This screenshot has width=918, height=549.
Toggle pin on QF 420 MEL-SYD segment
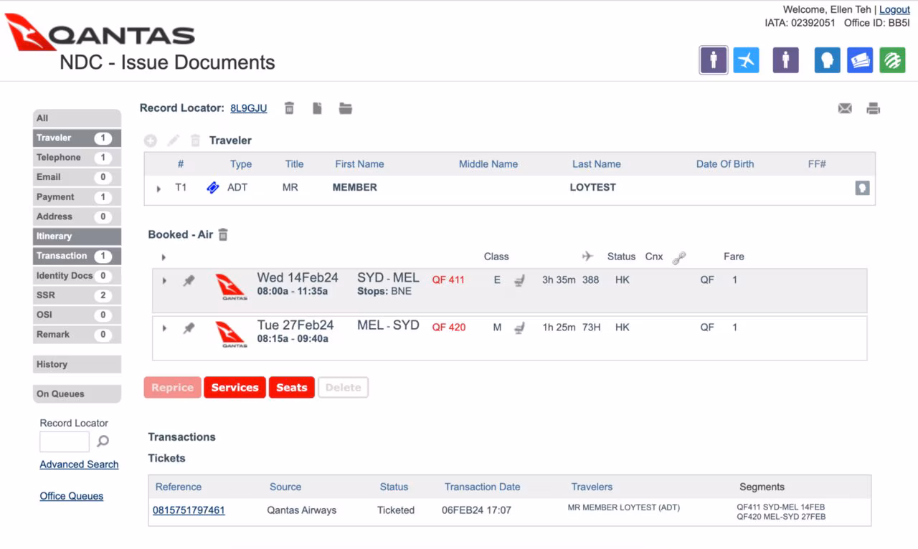189,328
